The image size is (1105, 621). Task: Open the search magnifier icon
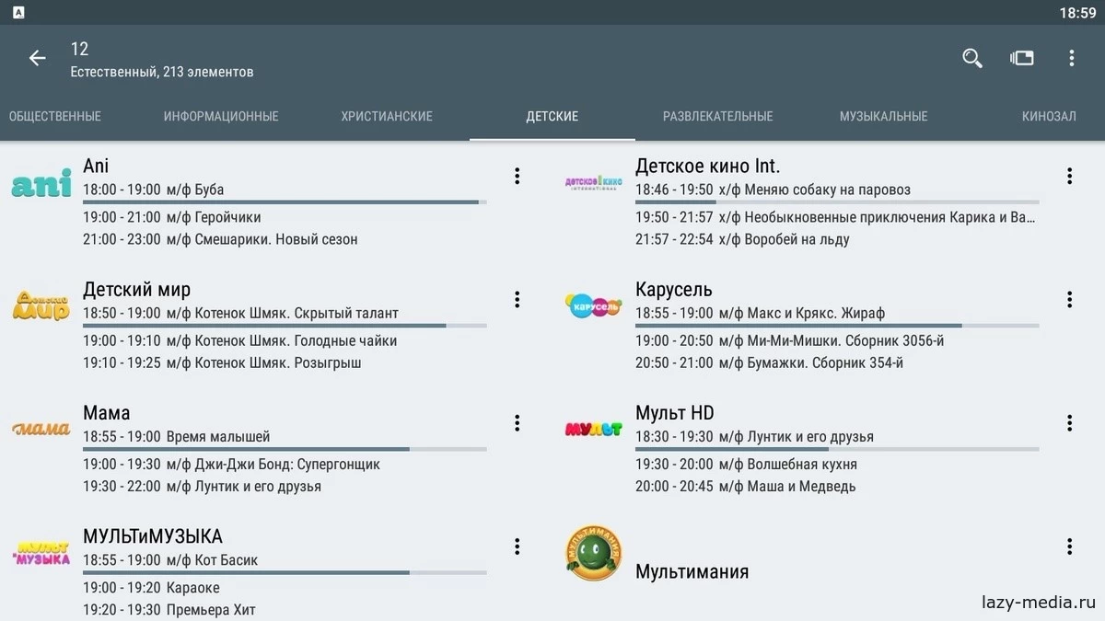(x=972, y=59)
